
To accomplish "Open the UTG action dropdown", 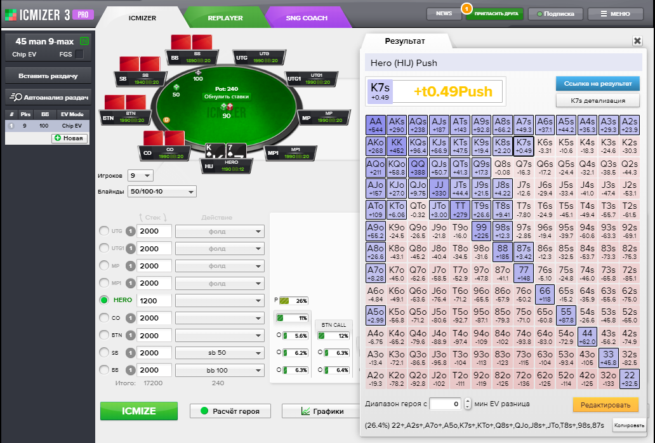I will tap(220, 231).
